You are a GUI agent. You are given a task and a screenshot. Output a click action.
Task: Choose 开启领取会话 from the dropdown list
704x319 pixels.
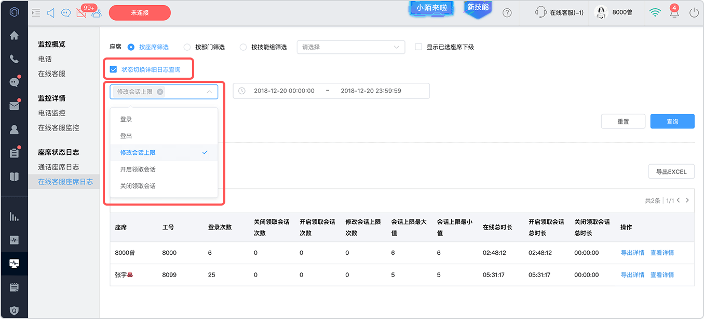click(x=164, y=169)
